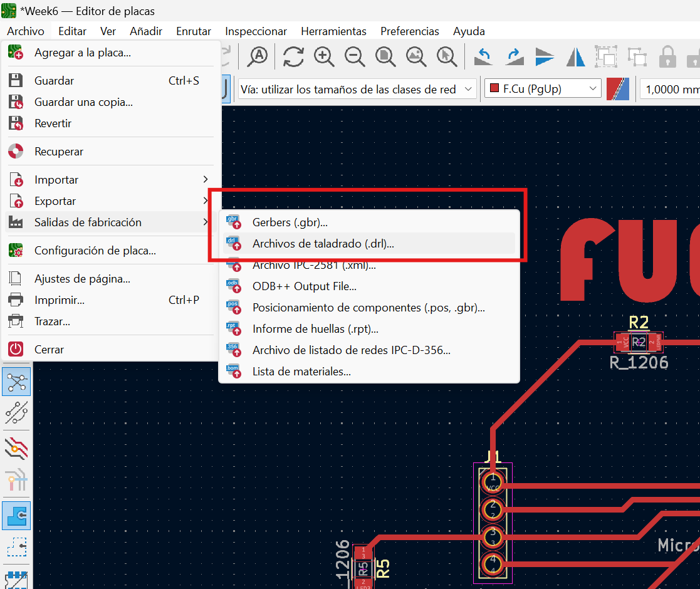This screenshot has height=589, width=700.
Task: Click the Imprimir printer icon
Action: 16,300
